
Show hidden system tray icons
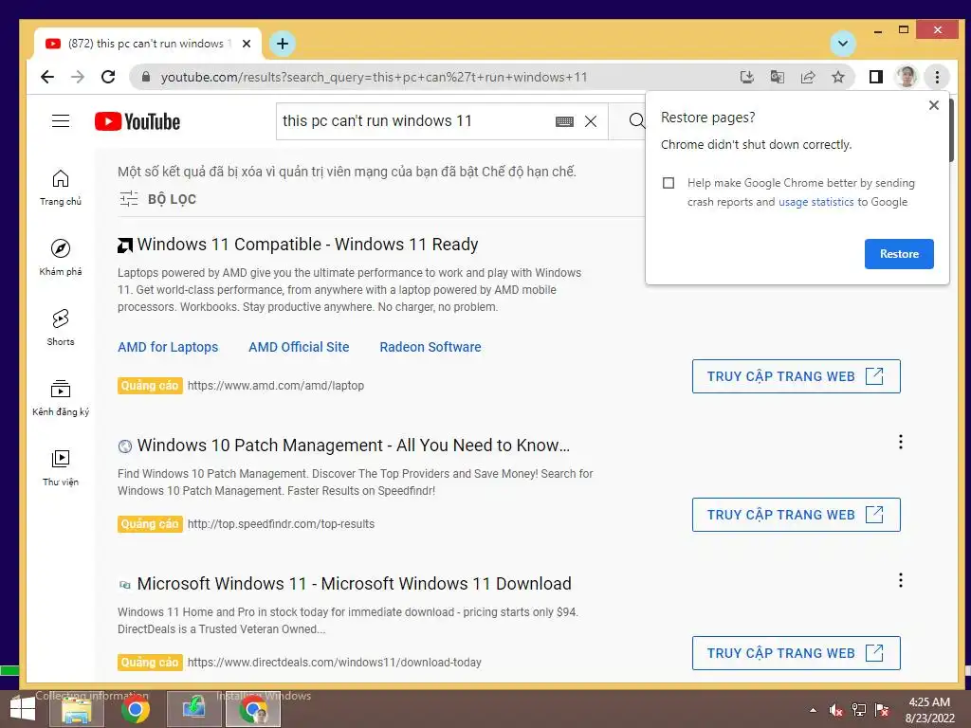pyautogui.click(x=813, y=710)
